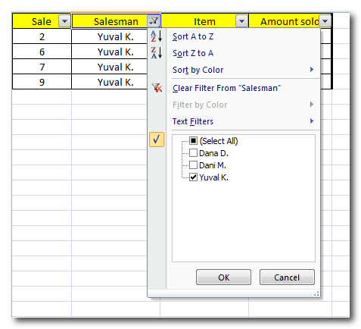Screen dimensions: 361x329
Task: Check the Dana D. checkbox
Action: click(193, 153)
